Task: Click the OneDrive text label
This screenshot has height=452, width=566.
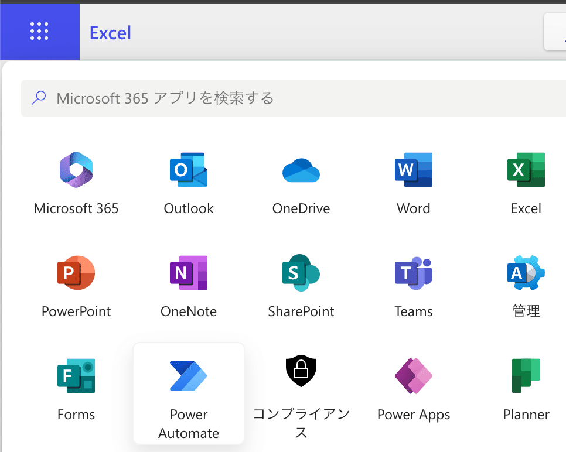Action: tap(301, 208)
